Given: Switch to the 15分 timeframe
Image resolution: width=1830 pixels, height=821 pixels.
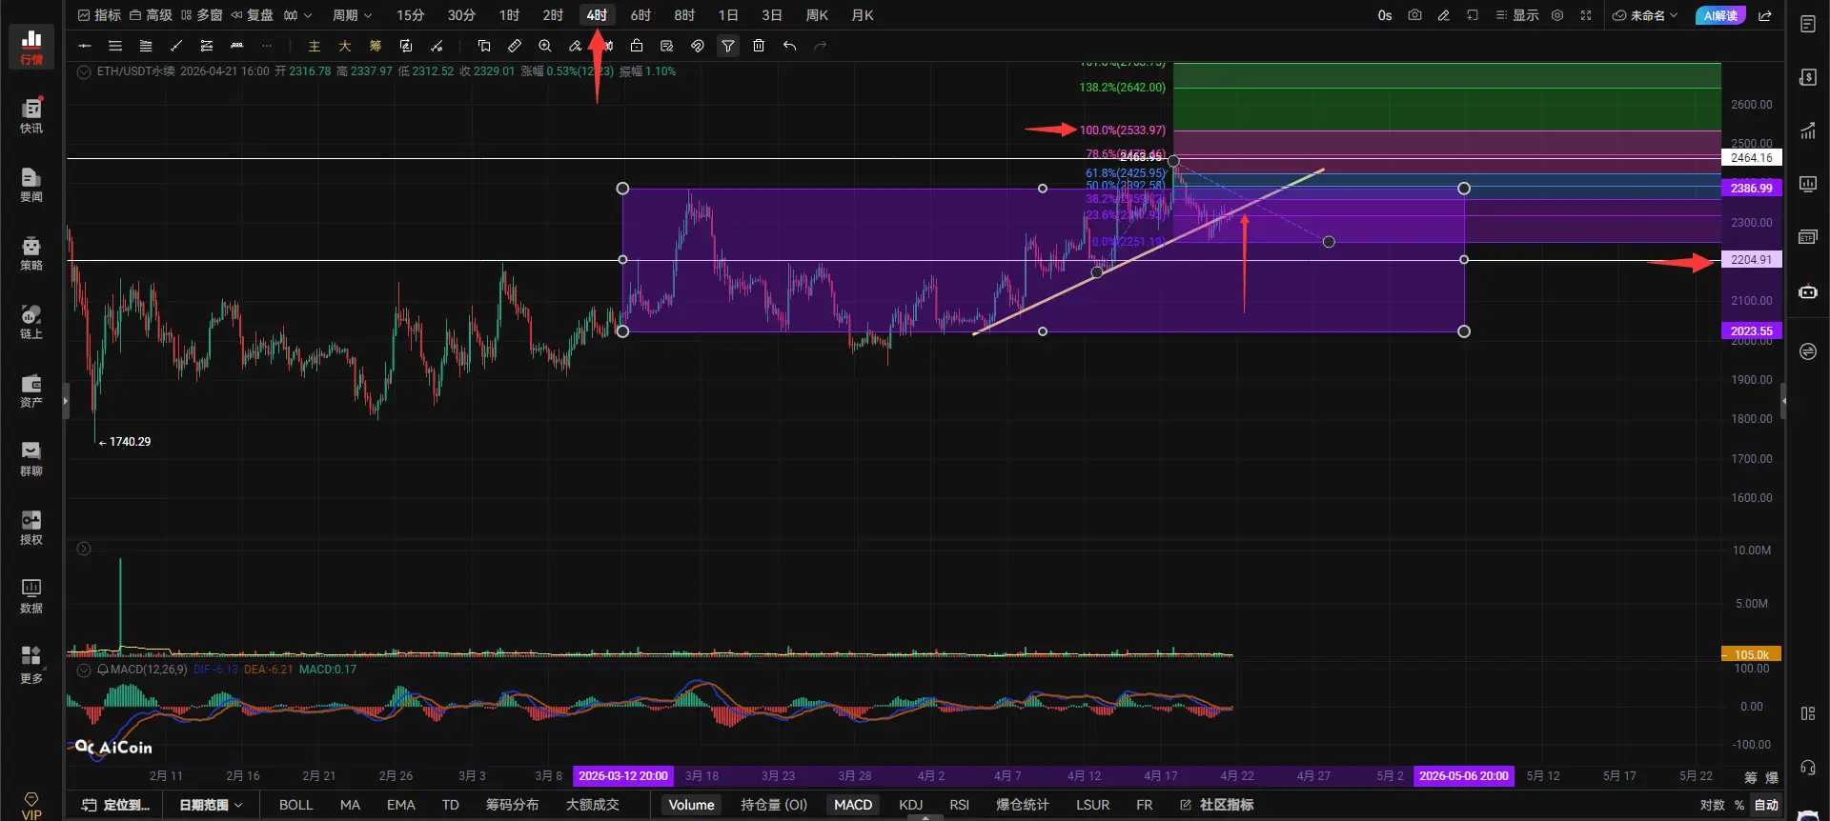Looking at the screenshot, I should [x=411, y=15].
